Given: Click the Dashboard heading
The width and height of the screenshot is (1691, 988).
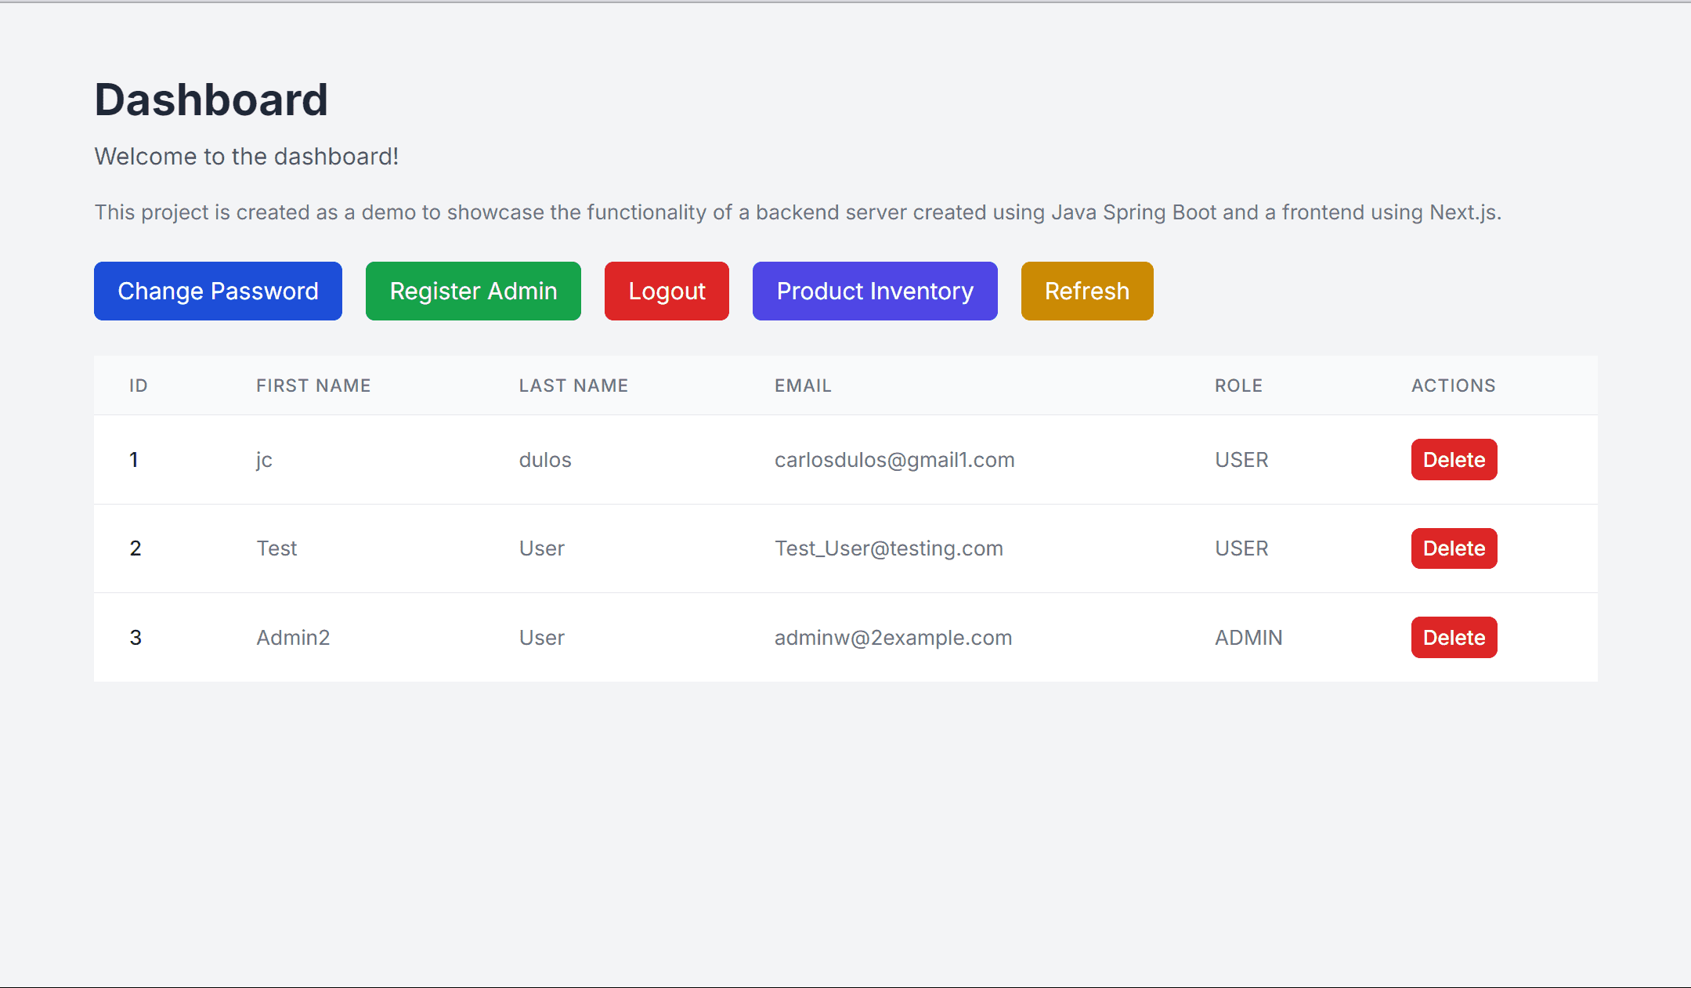Looking at the screenshot, I should click(211, 100).
